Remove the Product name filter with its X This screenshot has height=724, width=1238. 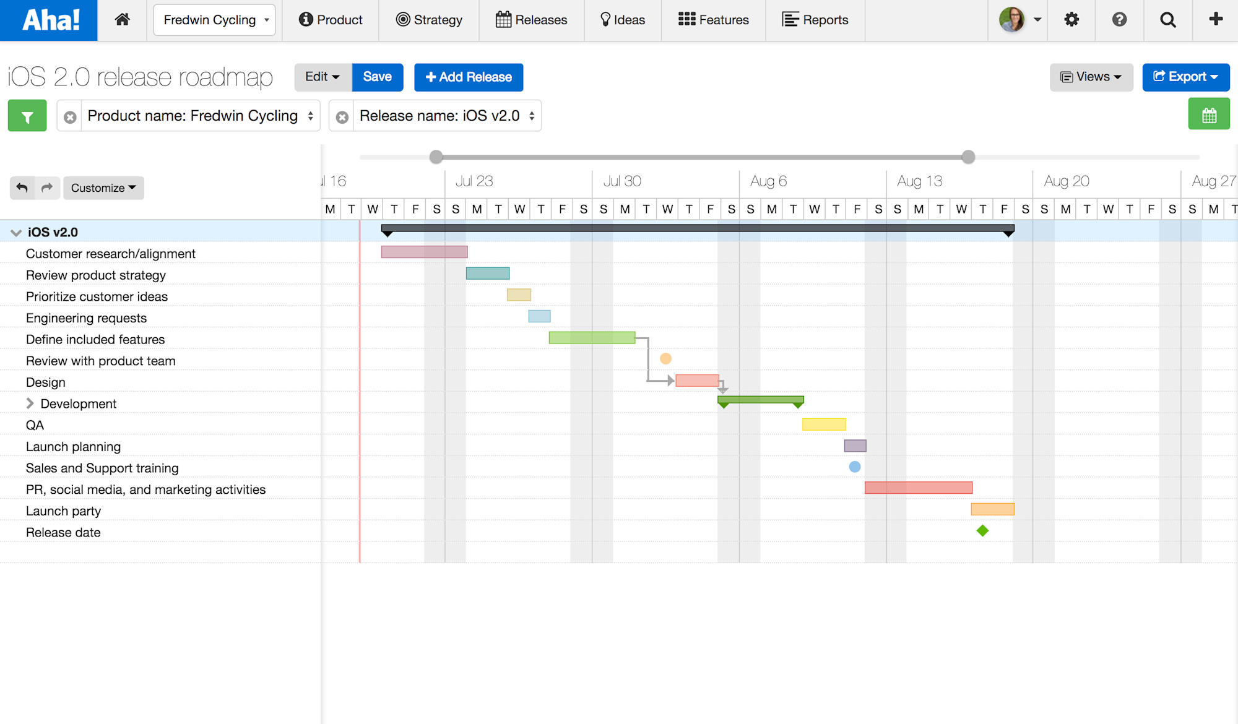(70, 116)
